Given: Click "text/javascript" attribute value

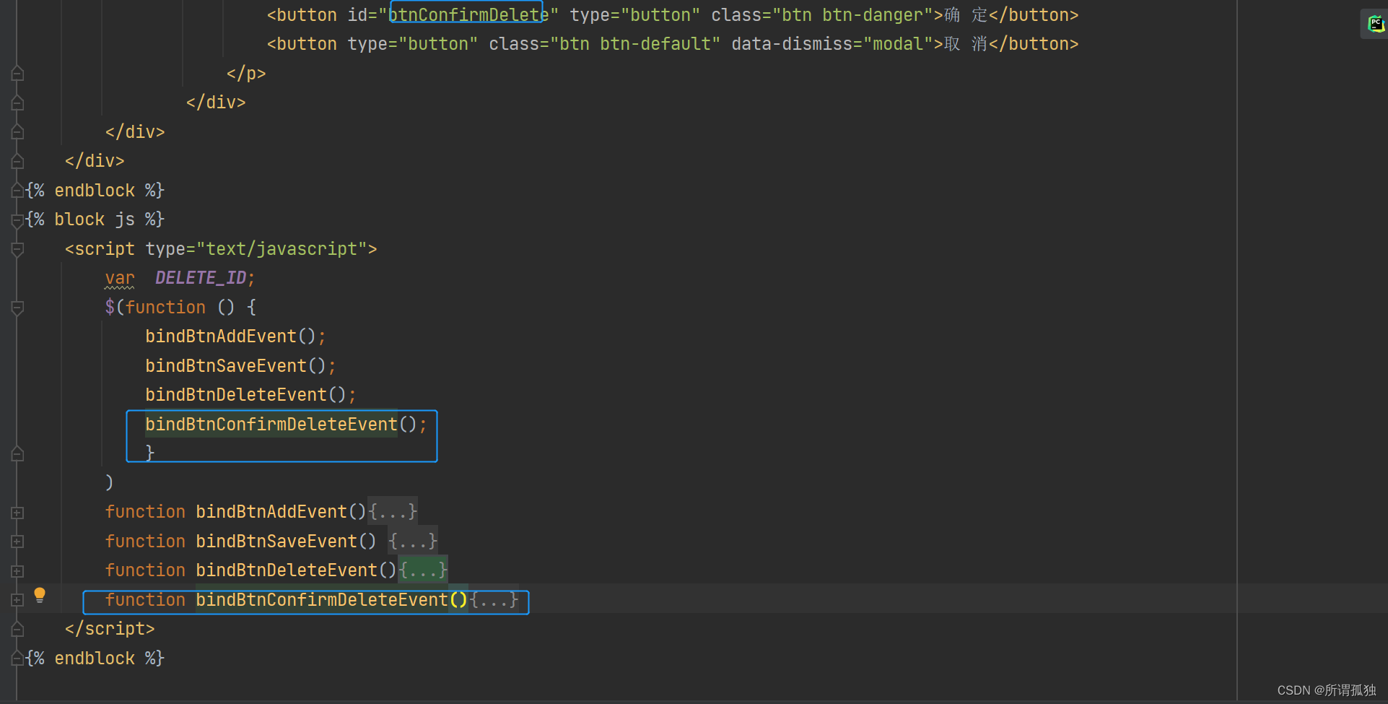Looking at the screenshot, I should pyautogui.click(x=281, y=249).
